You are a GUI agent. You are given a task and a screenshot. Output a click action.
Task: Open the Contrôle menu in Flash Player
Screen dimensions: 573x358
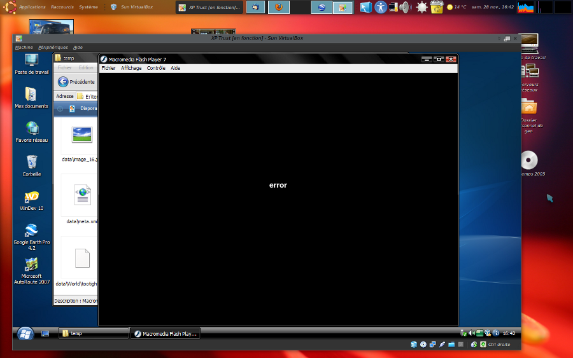(x=156, y=68)
